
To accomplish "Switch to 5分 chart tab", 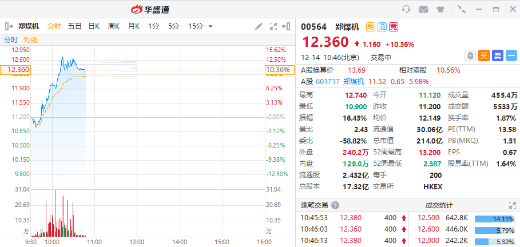I will [x=173, y=26].
